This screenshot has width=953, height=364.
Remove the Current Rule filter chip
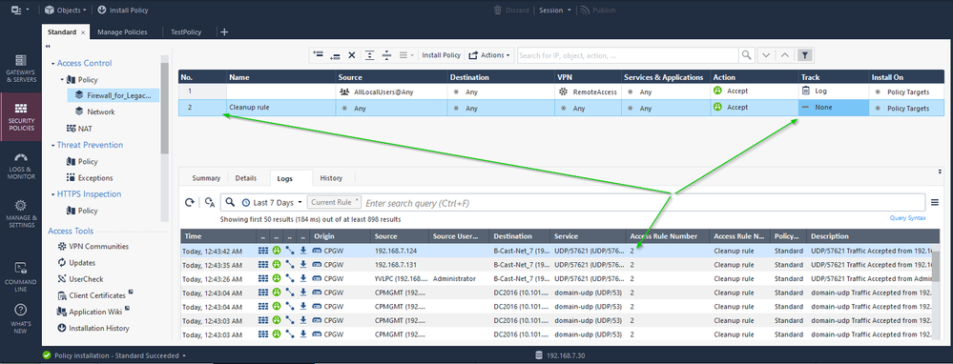pyautogui.click(x=358, y=198)
